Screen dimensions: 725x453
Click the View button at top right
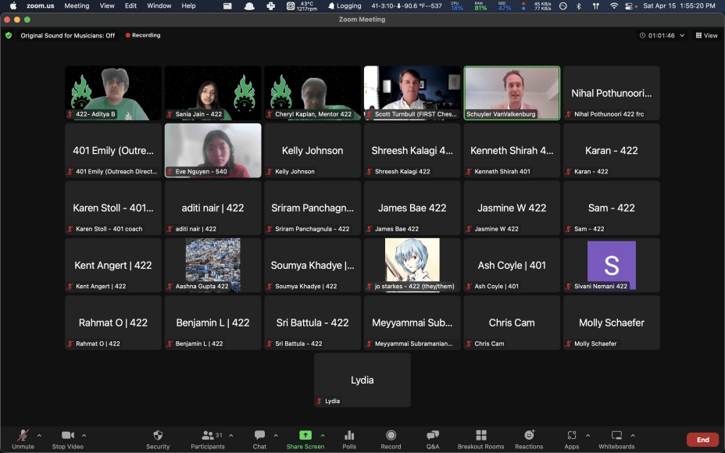pos(707,35)
